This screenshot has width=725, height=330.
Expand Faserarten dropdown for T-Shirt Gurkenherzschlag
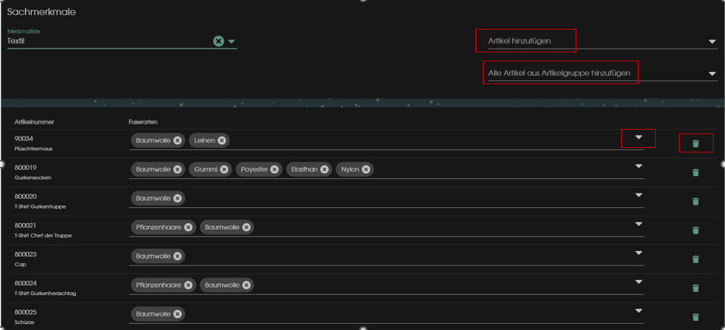(638, 281)
